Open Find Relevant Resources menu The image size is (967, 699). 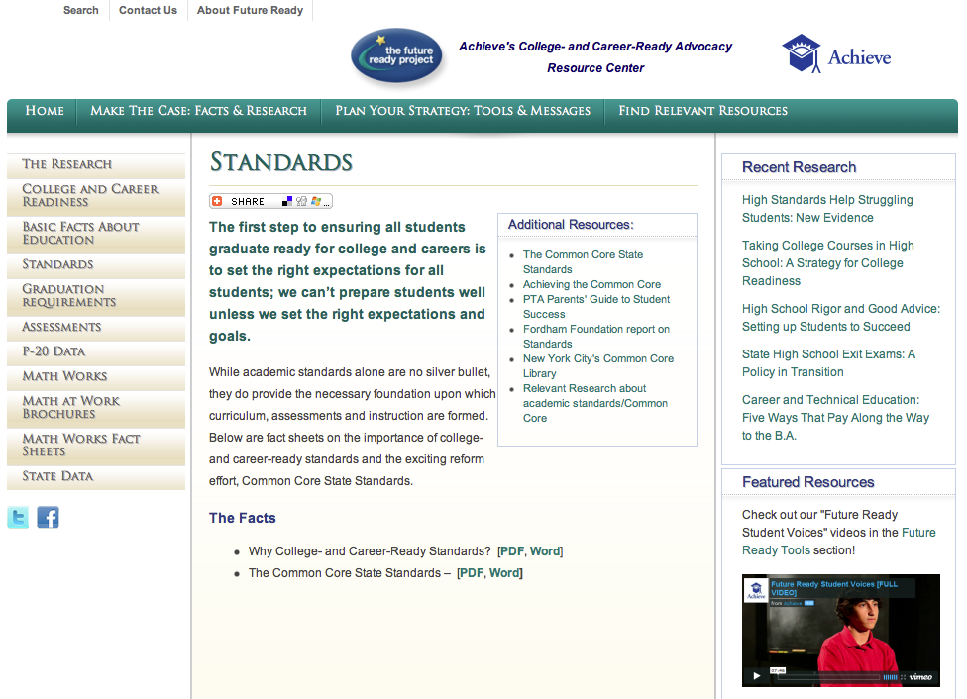tap(703, 111)
